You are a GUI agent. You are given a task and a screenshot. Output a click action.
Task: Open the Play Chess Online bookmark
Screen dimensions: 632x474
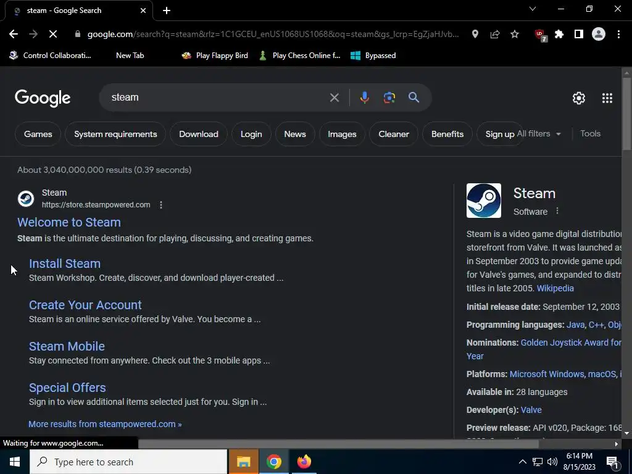[300, 56]
